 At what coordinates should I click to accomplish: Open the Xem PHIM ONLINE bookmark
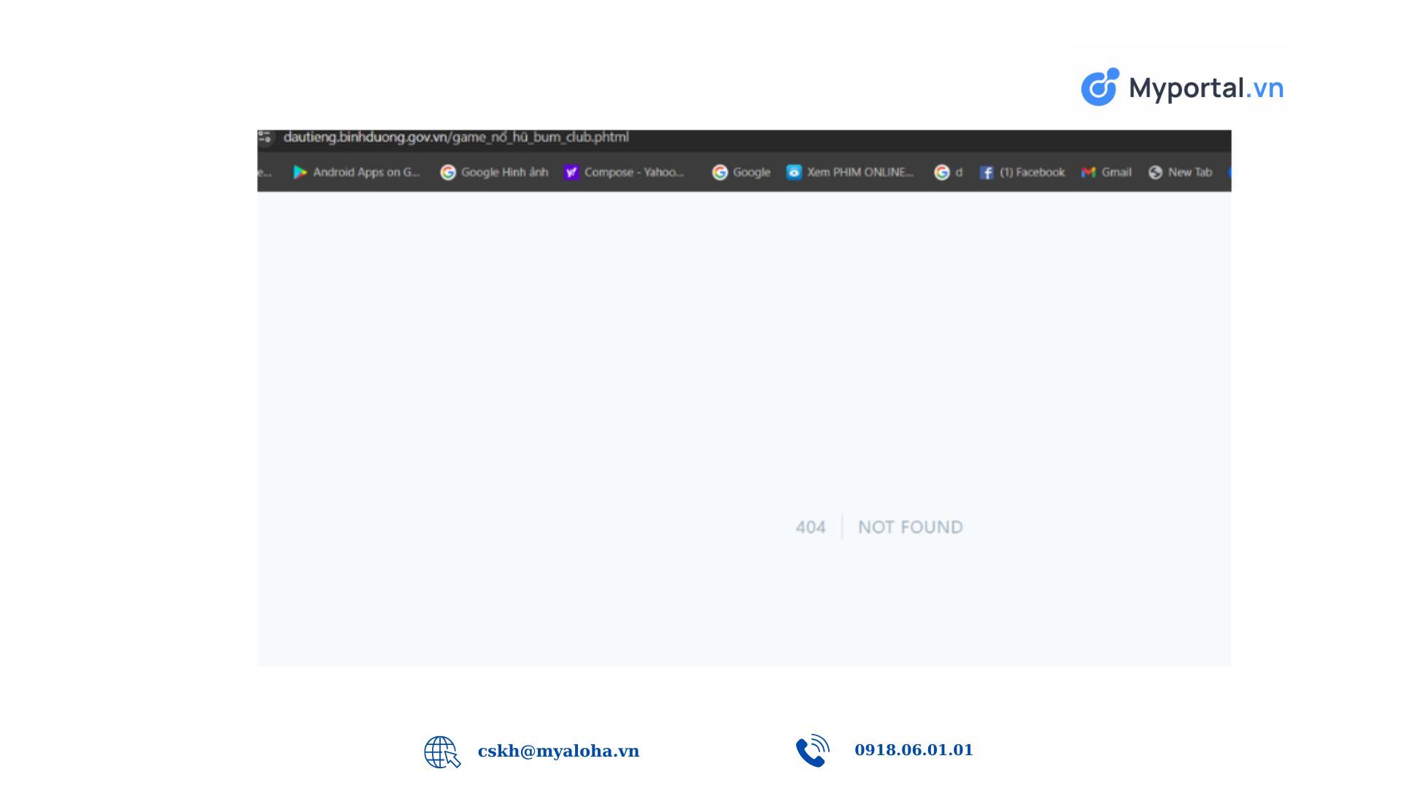850,172
